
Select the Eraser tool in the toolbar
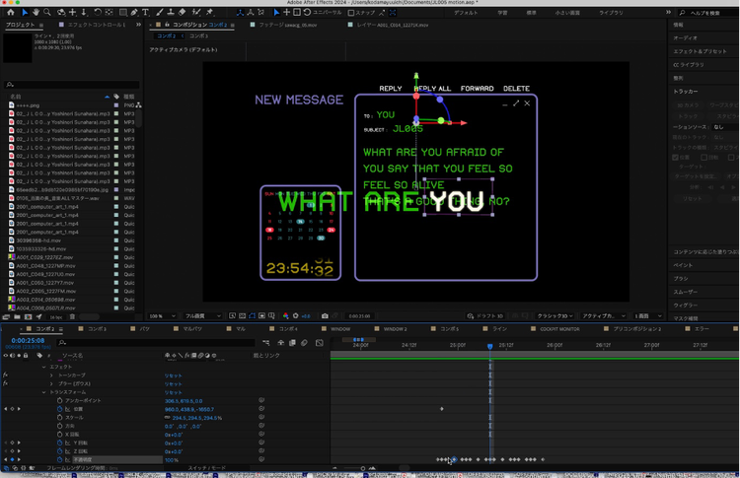183,13
